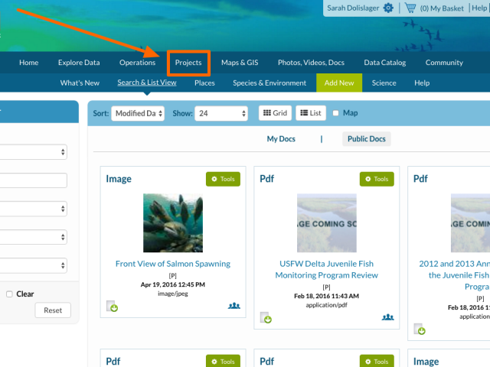Open Tools on bottom-row second Pdf card
490x367 pixels.
click(377, 361)
